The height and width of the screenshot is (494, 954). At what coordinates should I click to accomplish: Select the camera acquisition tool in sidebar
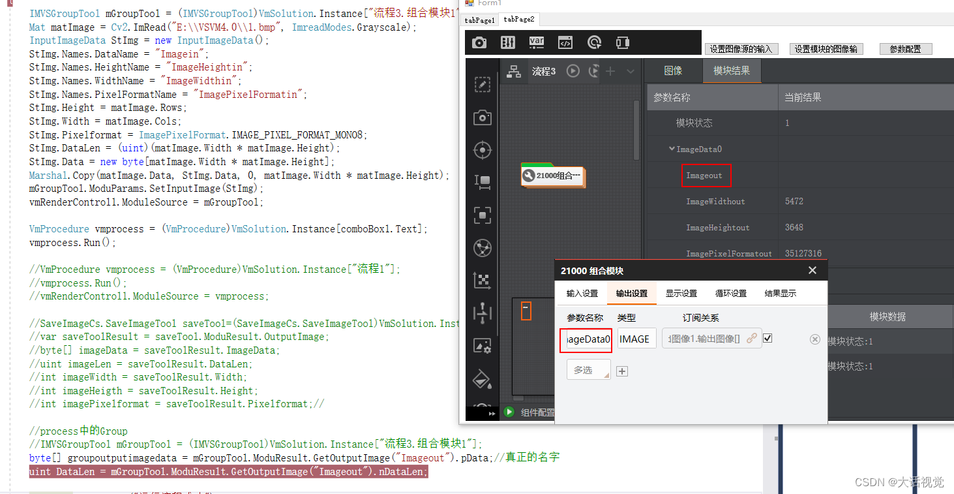(482, 117)
